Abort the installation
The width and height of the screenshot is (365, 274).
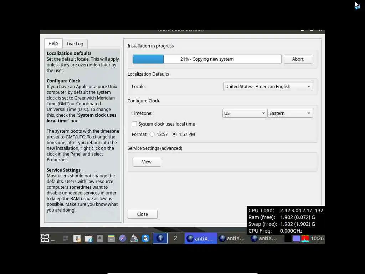click(298, 59)
